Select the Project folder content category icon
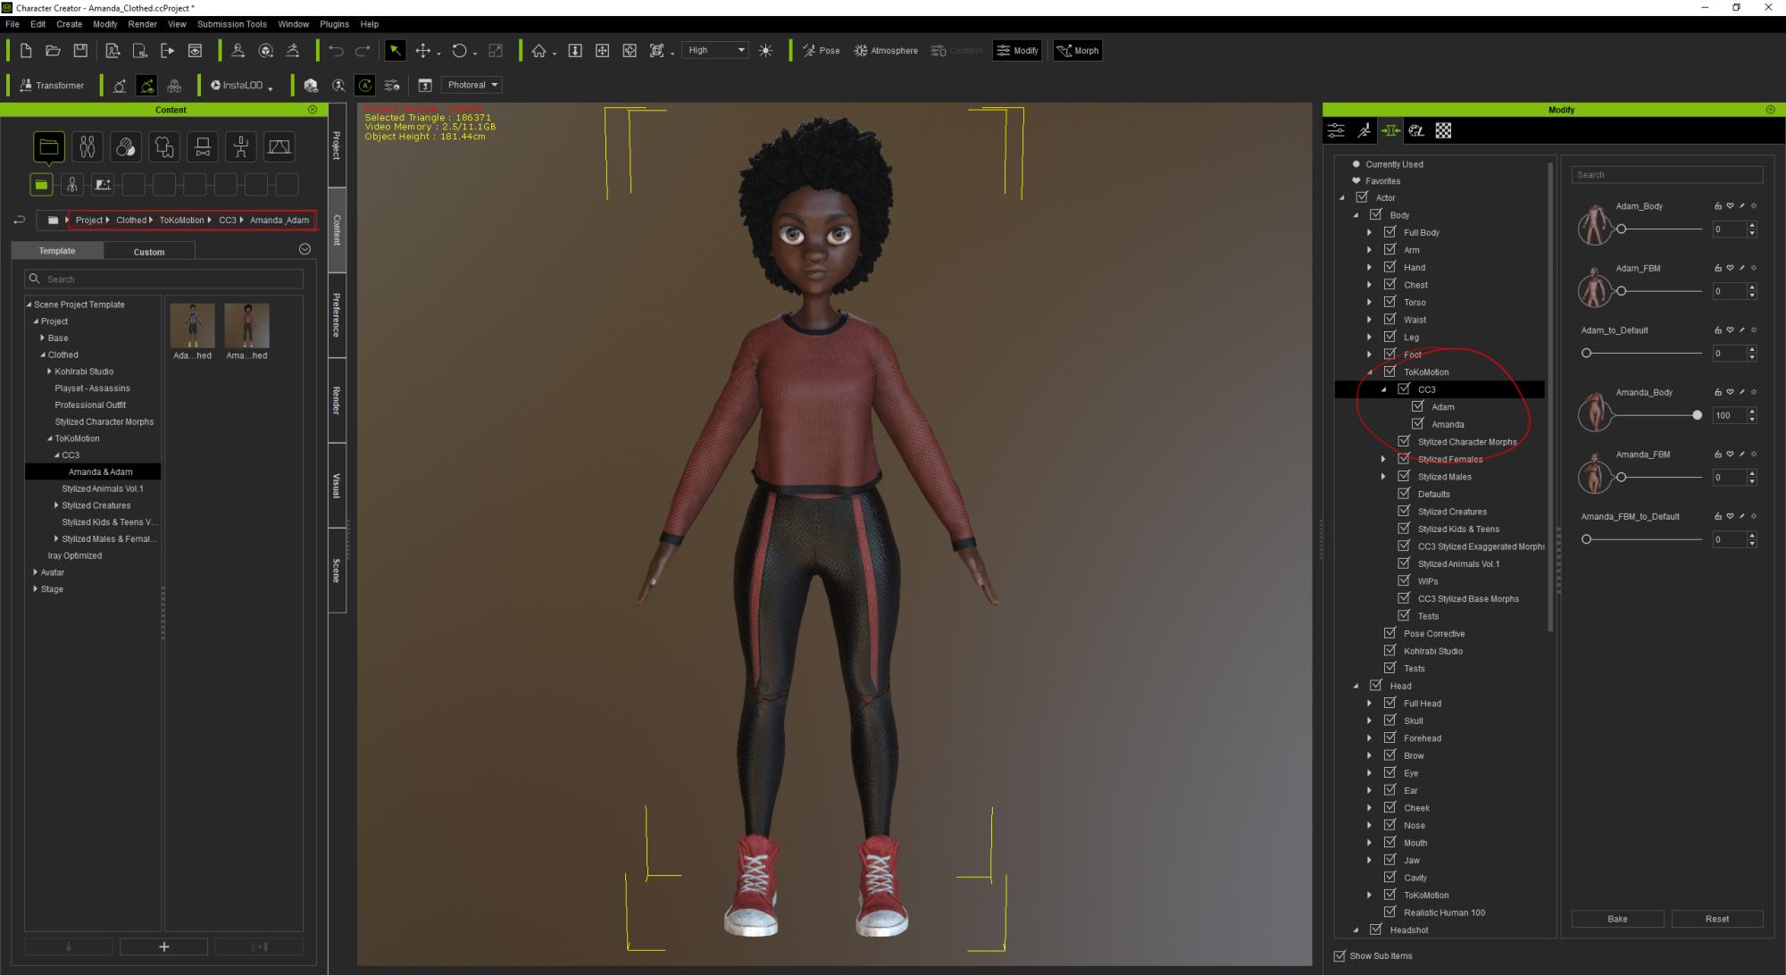 [x=48, y=146]
